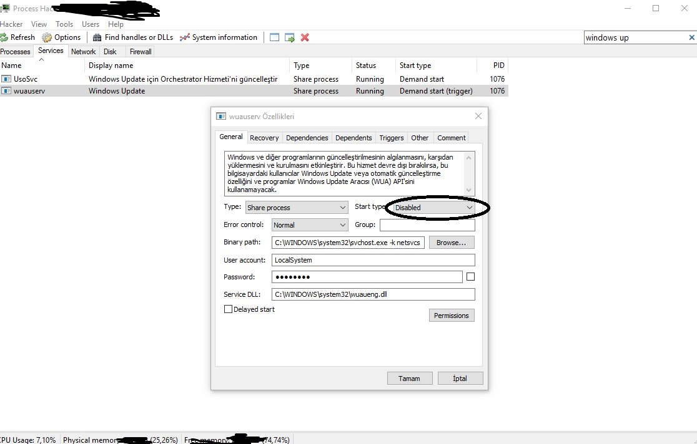Select the Windows Update display name cell
The width and height of the screenshot is (697, 444).
[117, 91]
